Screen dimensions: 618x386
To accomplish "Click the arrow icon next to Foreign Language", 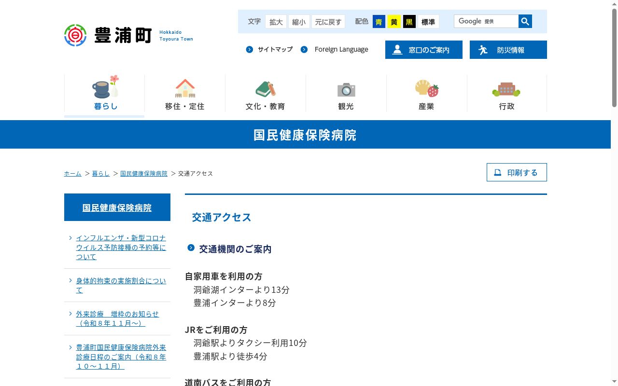I will pyautogui.click(x=304, y=49).
